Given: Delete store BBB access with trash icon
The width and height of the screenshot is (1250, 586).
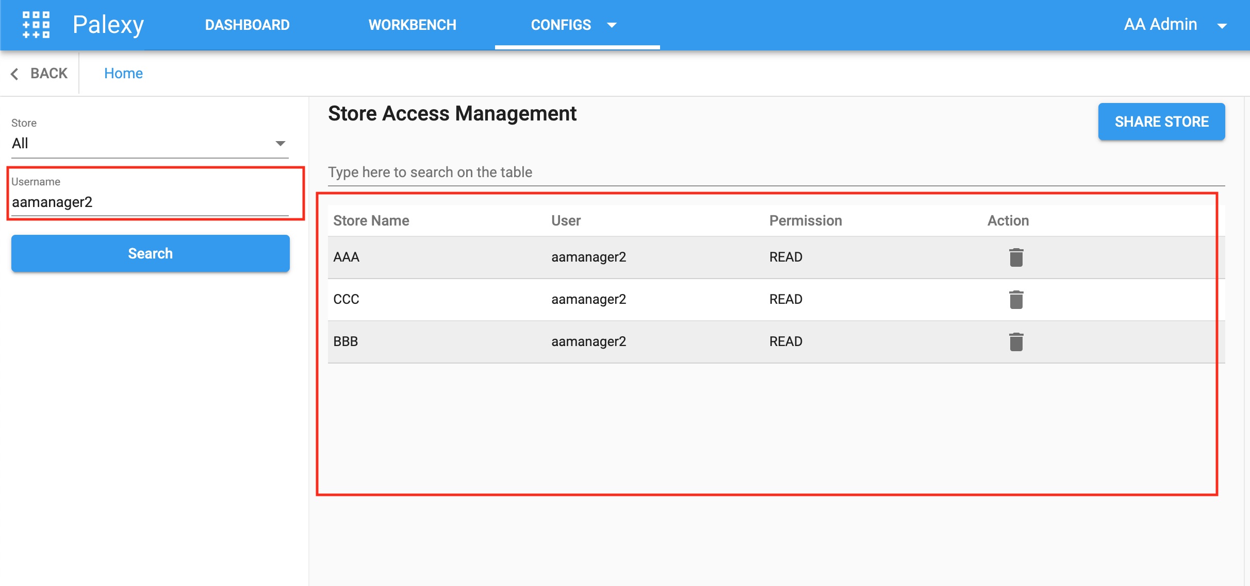Looking at the screenshot, I should tap(1016, 341).
